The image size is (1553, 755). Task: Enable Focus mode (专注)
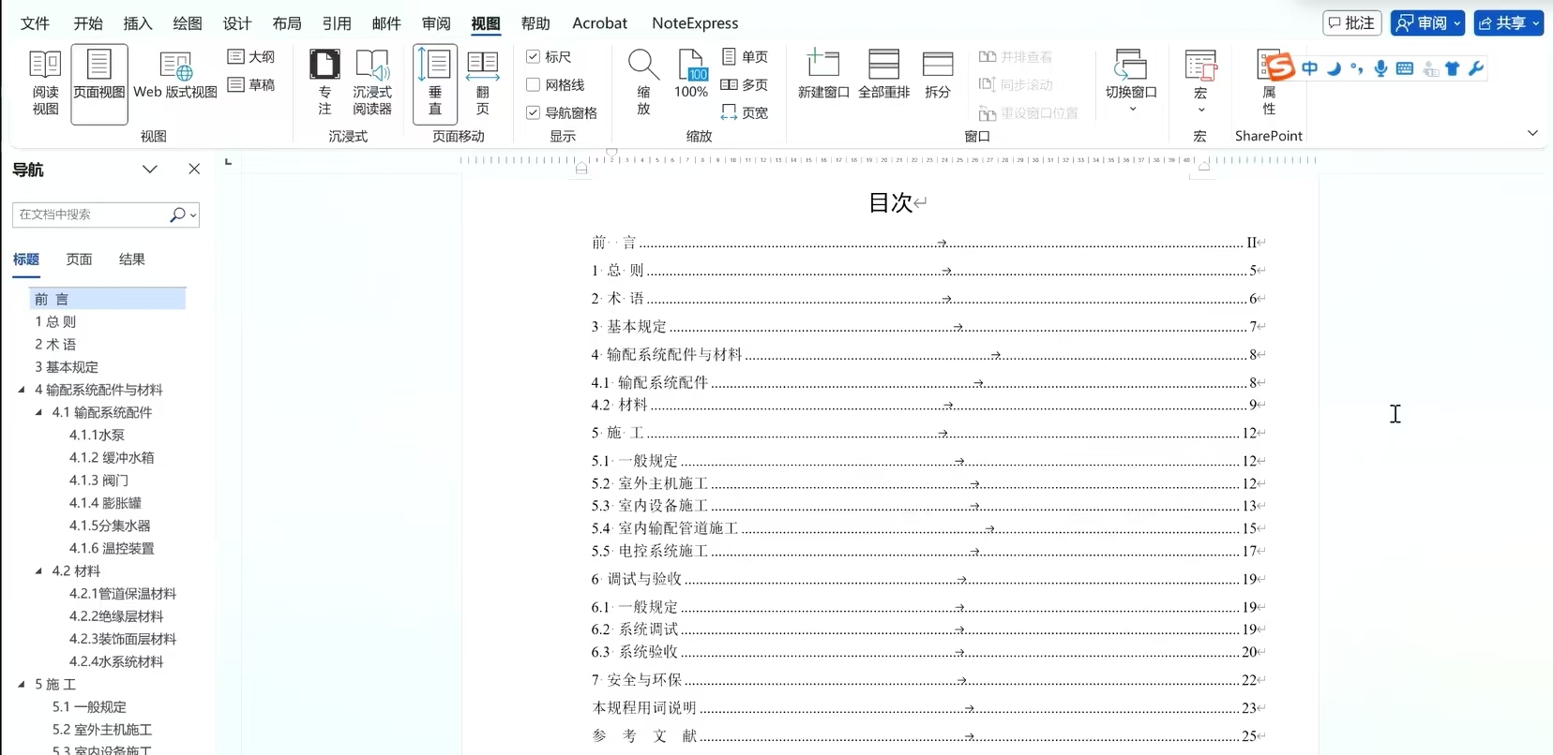point(324,83)
